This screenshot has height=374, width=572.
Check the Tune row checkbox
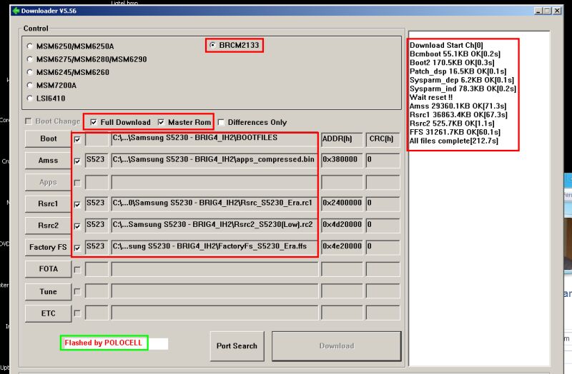tap(77, 292)
